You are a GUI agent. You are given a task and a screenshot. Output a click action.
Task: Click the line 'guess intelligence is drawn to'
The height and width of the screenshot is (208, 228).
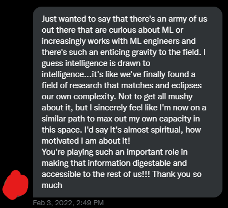96,63
